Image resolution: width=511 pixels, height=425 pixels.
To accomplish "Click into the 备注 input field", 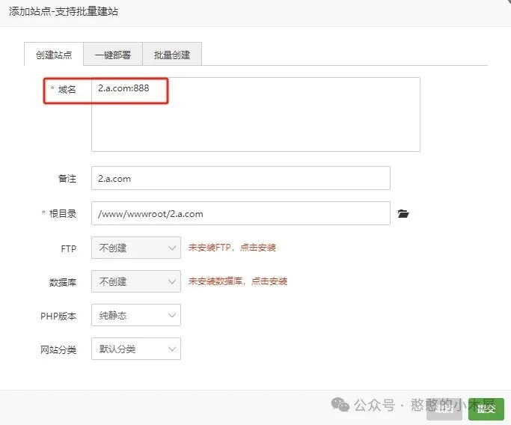I will click(x=240, y=178).
